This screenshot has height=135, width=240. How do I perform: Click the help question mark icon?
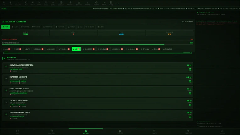(117, 3)
